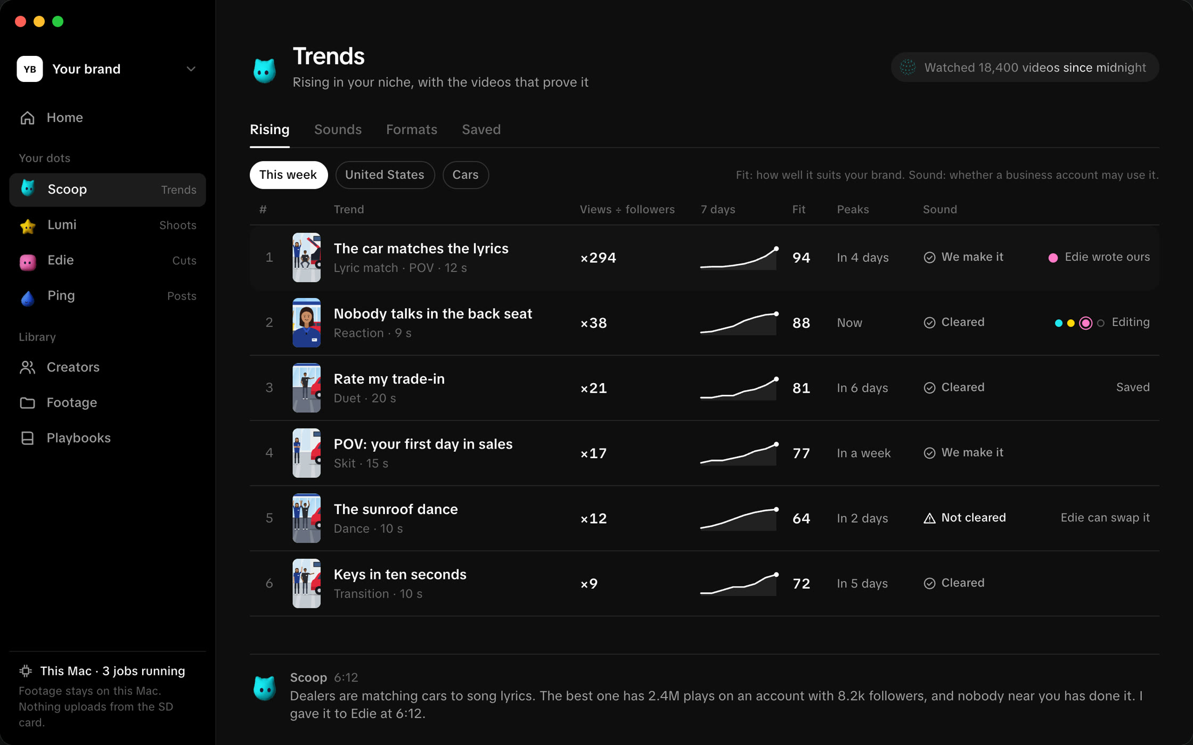Click the Scoop avatar beside Trends heading
The image size is (1193, 745).
click(x=265, y=70)
